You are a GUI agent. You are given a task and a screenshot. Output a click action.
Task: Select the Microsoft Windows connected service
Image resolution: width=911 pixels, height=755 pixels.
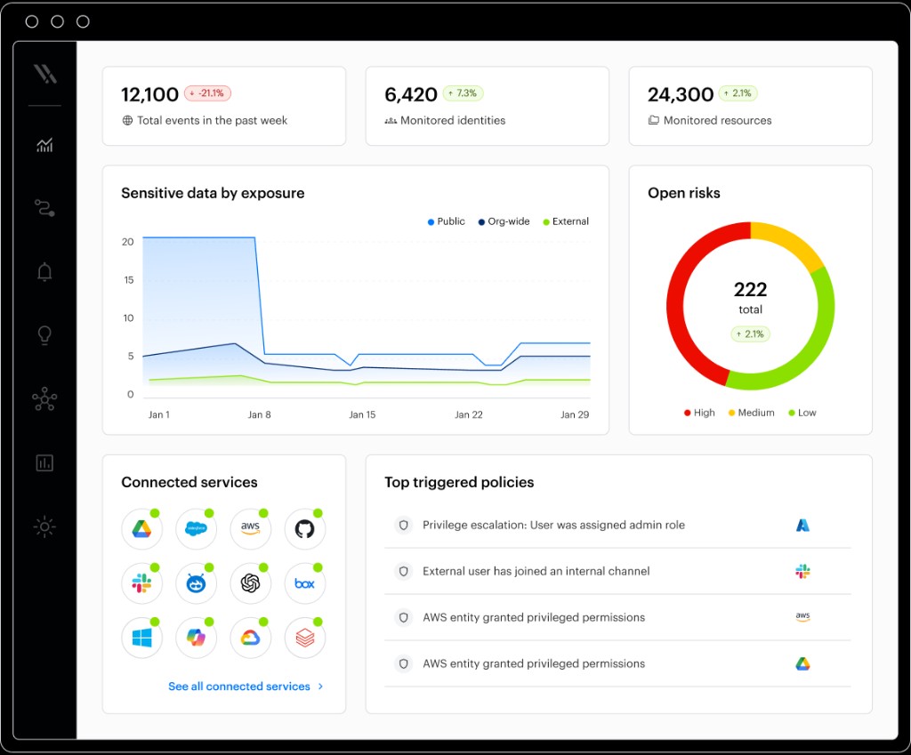pyautogui.click(x=141, y=638)
